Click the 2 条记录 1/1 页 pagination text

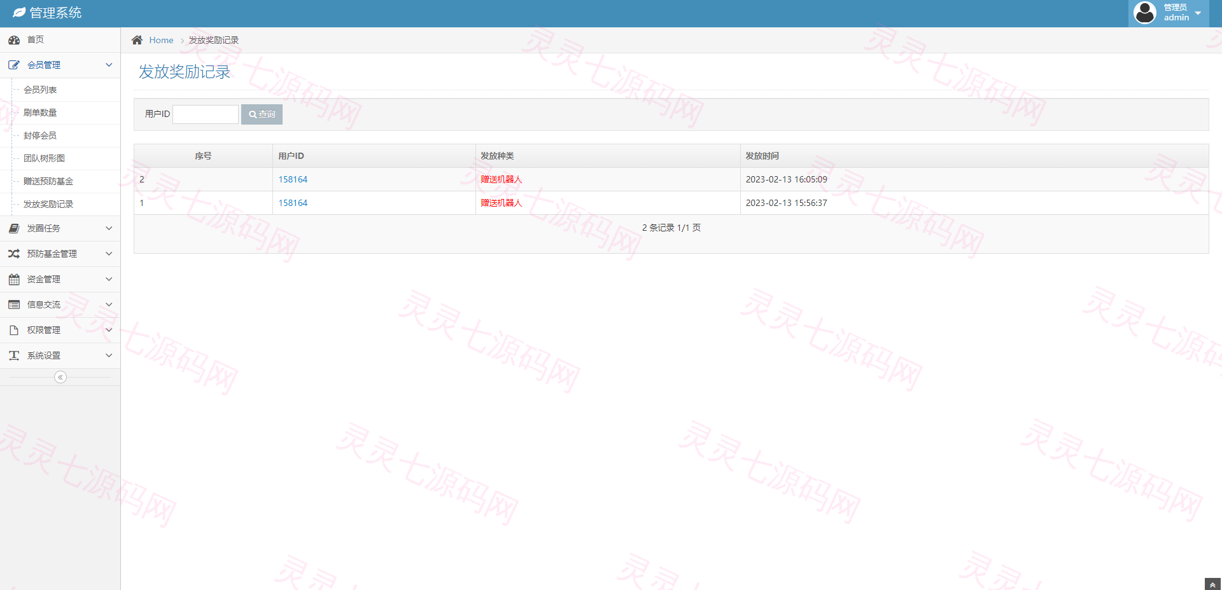click(x=671, y=228)
